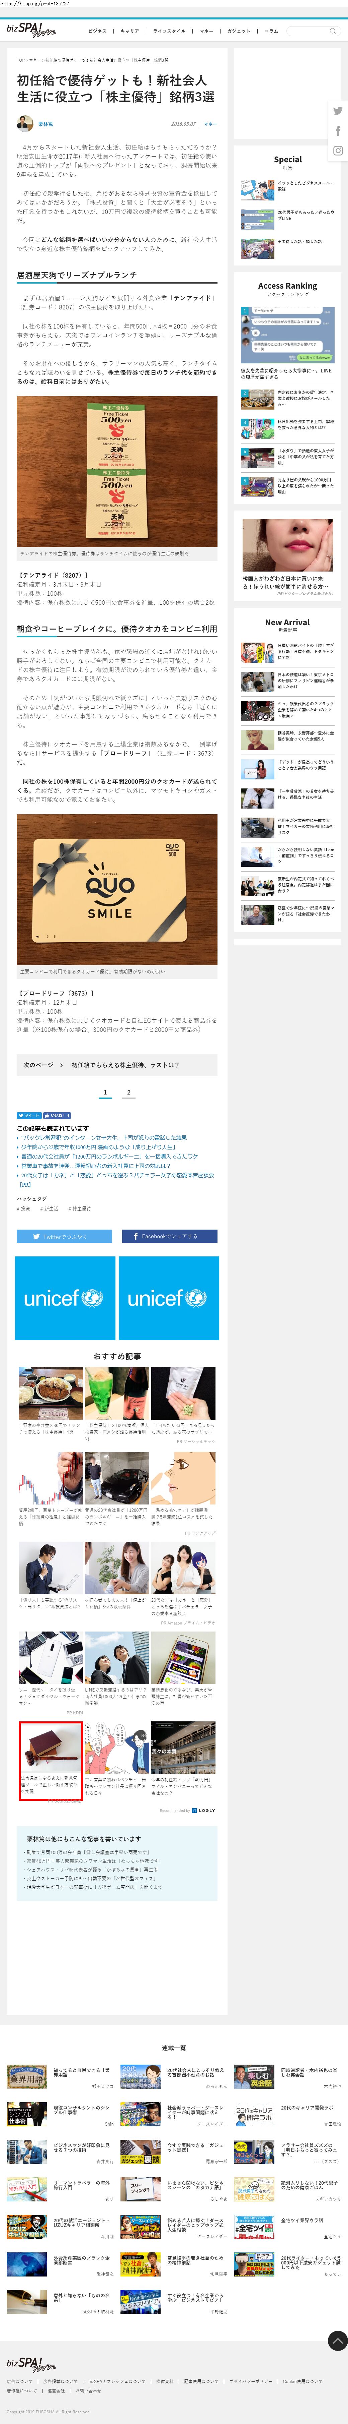Screen dimensions: 348x2424
Task: Click the 朝食やコーヒーブレイクに subheading
Action: (x=117, y=629)
